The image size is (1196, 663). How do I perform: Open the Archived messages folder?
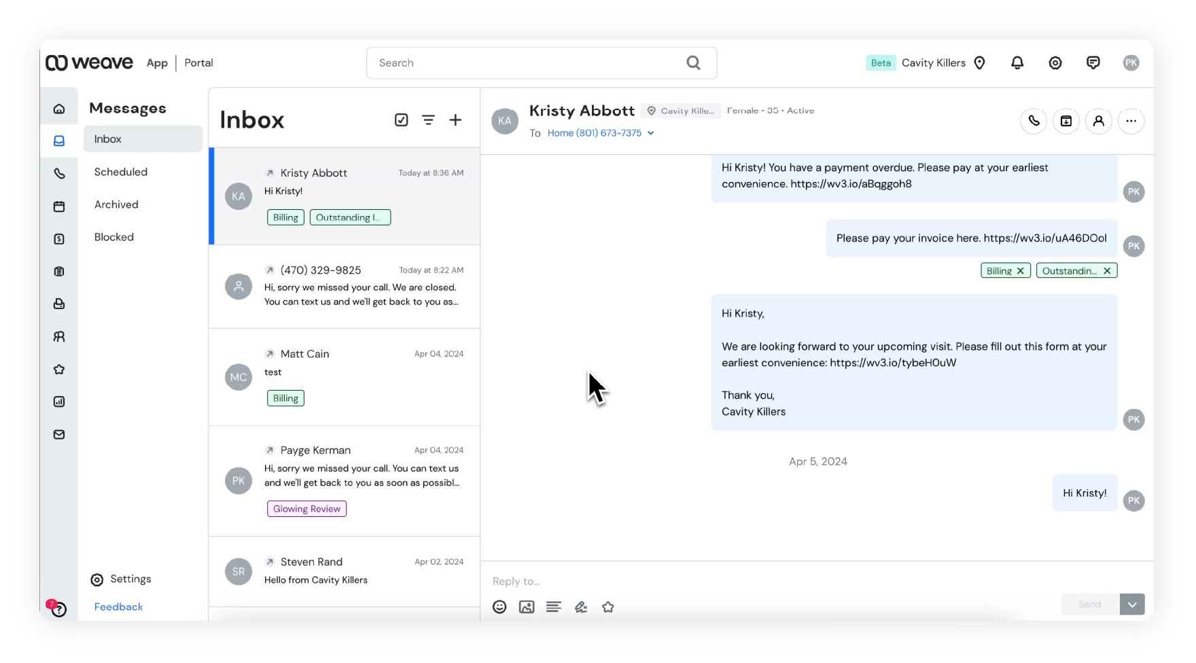coord(116,204)
